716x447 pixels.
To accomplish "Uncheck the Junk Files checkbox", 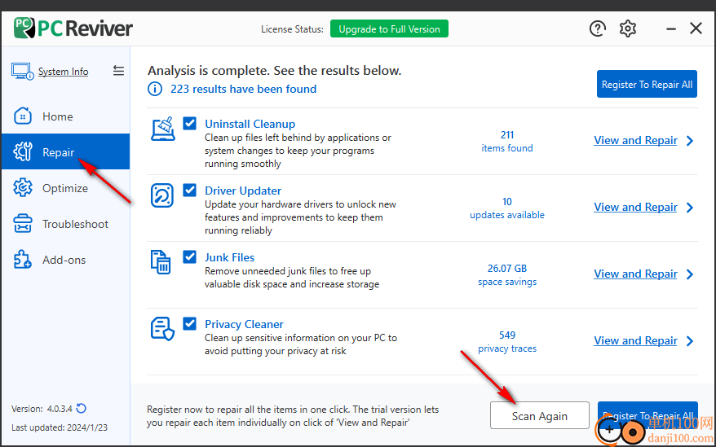I will (x=190, y=256).
